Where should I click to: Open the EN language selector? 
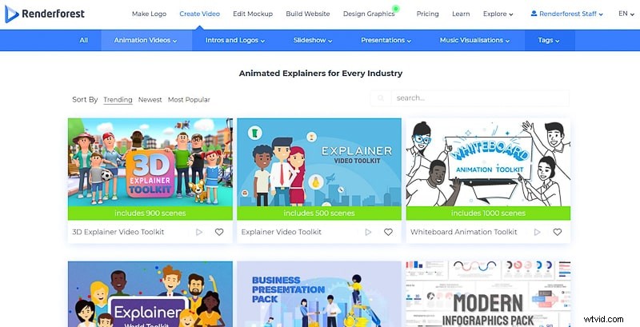coord(626,14)
